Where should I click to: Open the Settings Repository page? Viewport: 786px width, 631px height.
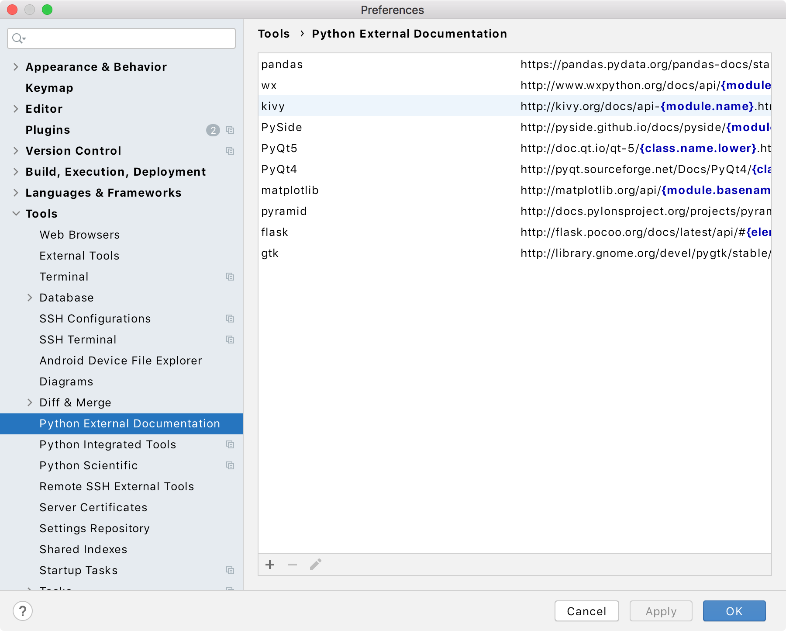(94, 528)
